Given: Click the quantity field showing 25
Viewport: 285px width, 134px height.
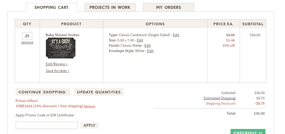Looking at the screenshot, I should coord(27,36).
